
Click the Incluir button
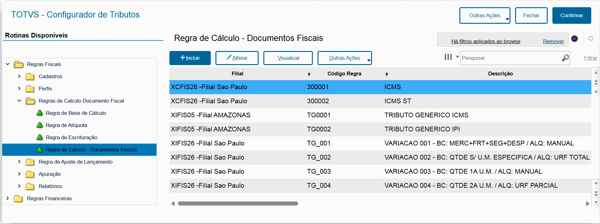[x=190, y=58]
